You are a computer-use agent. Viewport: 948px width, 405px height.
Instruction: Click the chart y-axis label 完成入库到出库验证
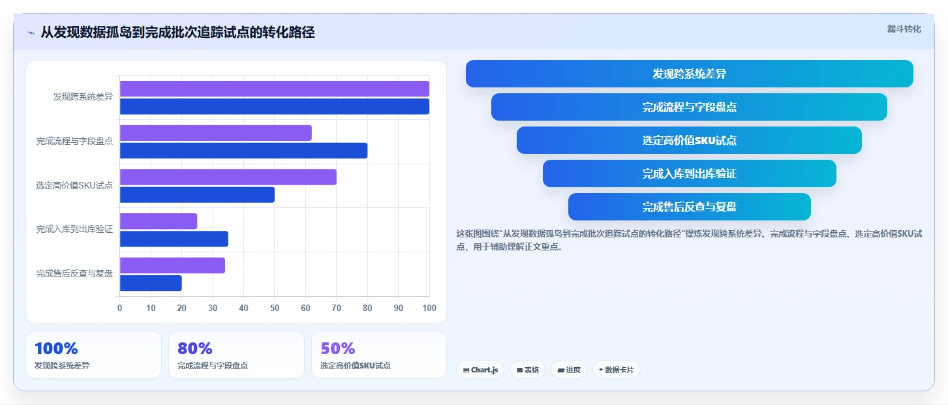(x=74, y=230)
